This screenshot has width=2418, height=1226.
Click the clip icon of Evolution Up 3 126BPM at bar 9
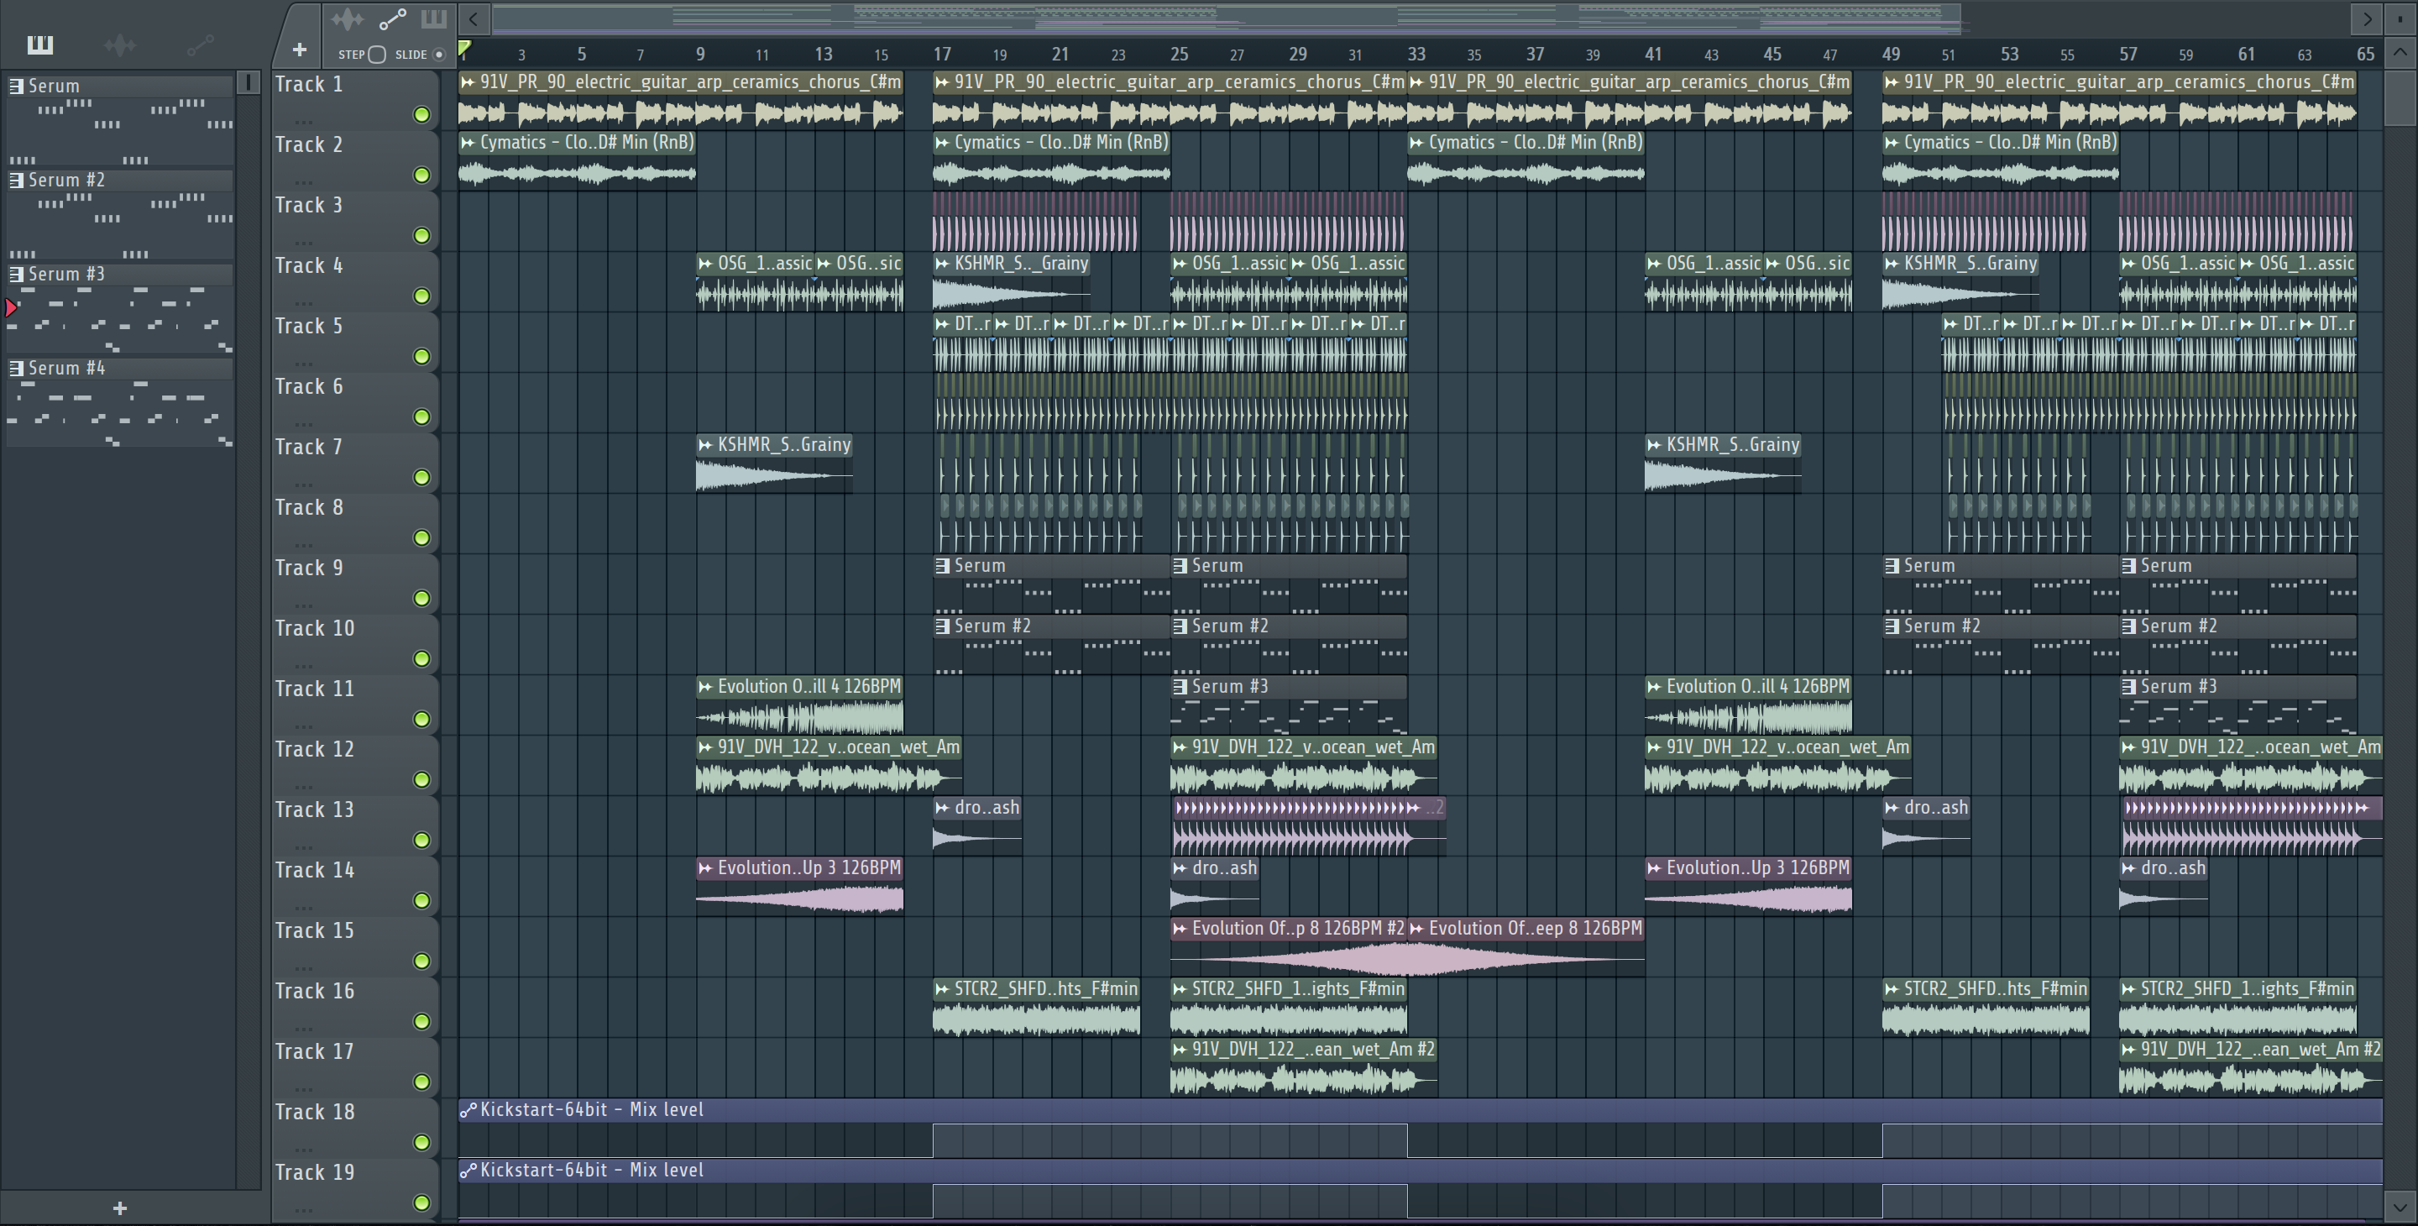pyautogui.click(x=705, y=868)
